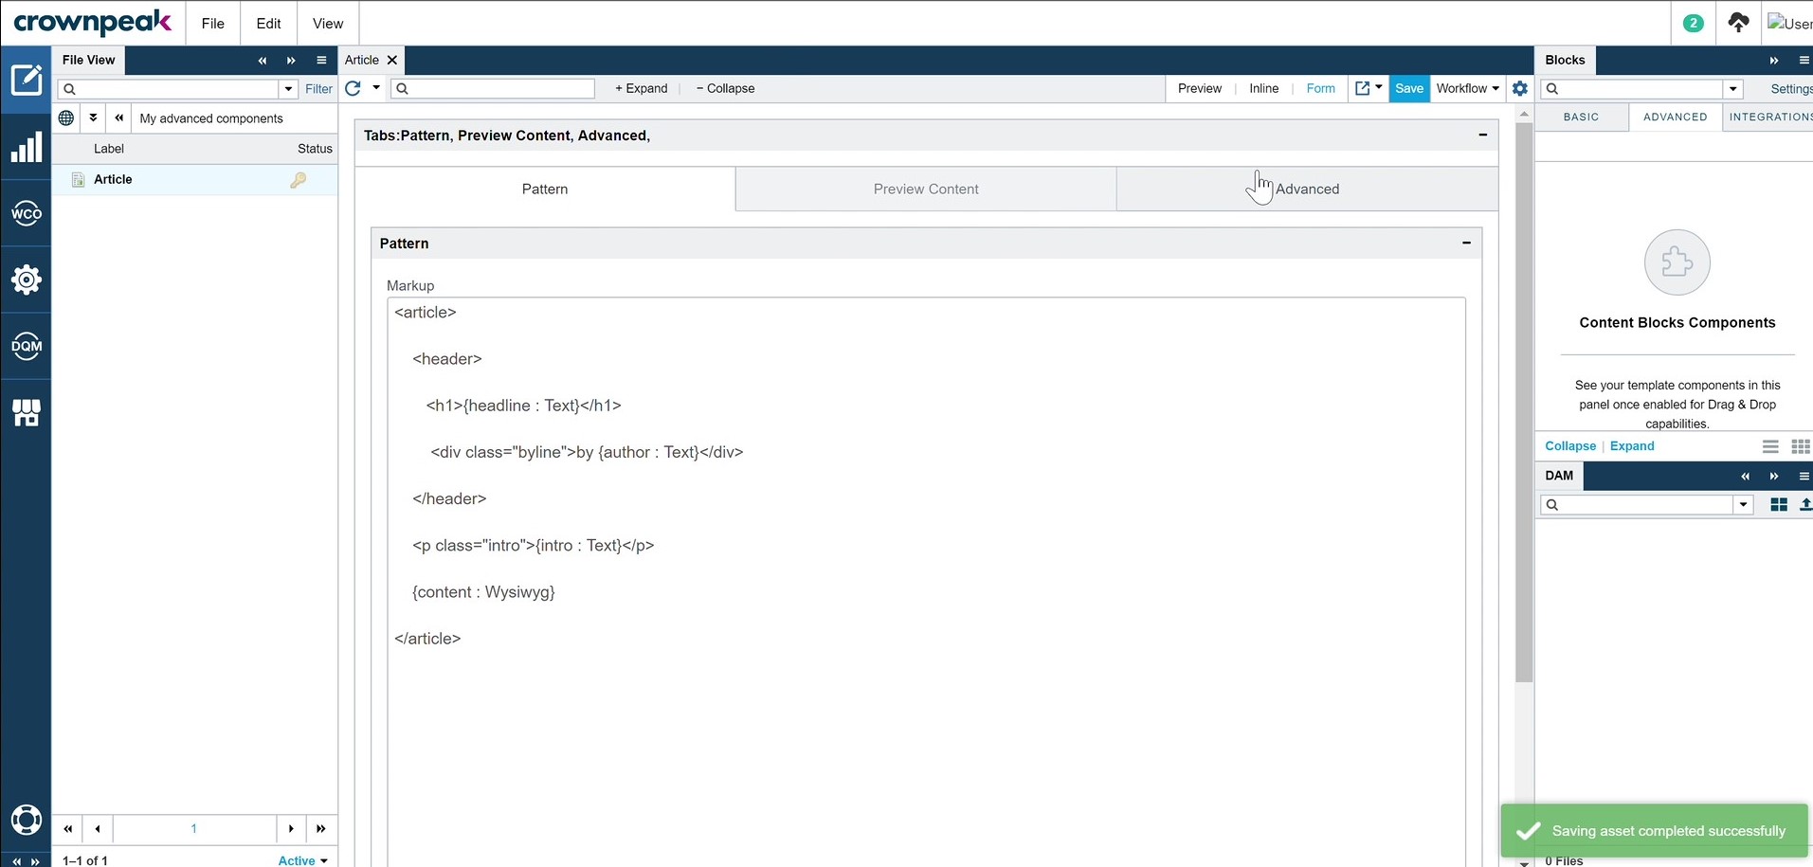Click the cloud upload icon in header

tap(1738, 23)
